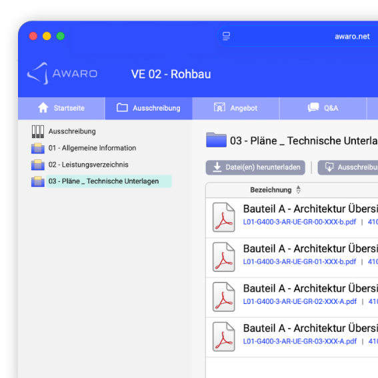Open link L01-G400-3-AR-UE-GR-03-XXX-A.pdf
The width and height of the screenshot is (378, 378).
299,341
